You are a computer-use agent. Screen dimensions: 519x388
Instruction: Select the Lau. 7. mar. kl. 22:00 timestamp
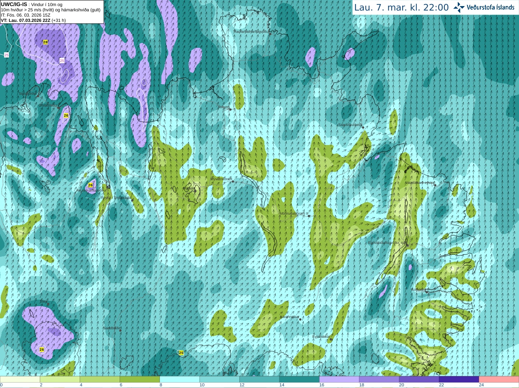tap(401, 8)
